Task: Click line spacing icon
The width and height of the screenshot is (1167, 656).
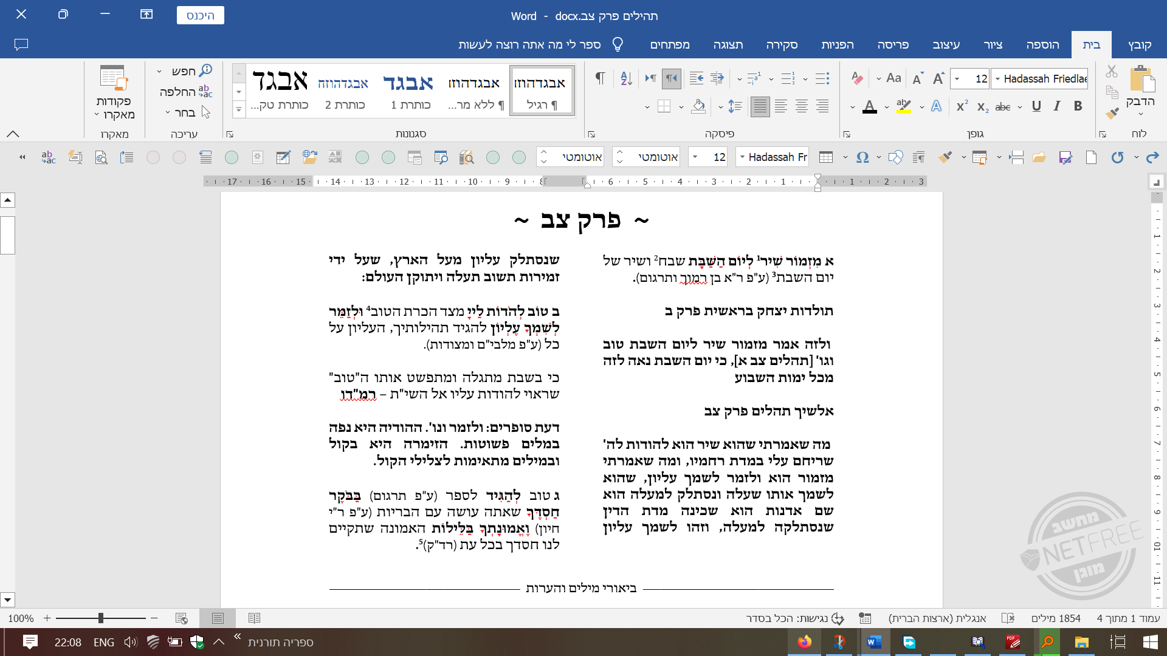Action: (x=735, y=106)
